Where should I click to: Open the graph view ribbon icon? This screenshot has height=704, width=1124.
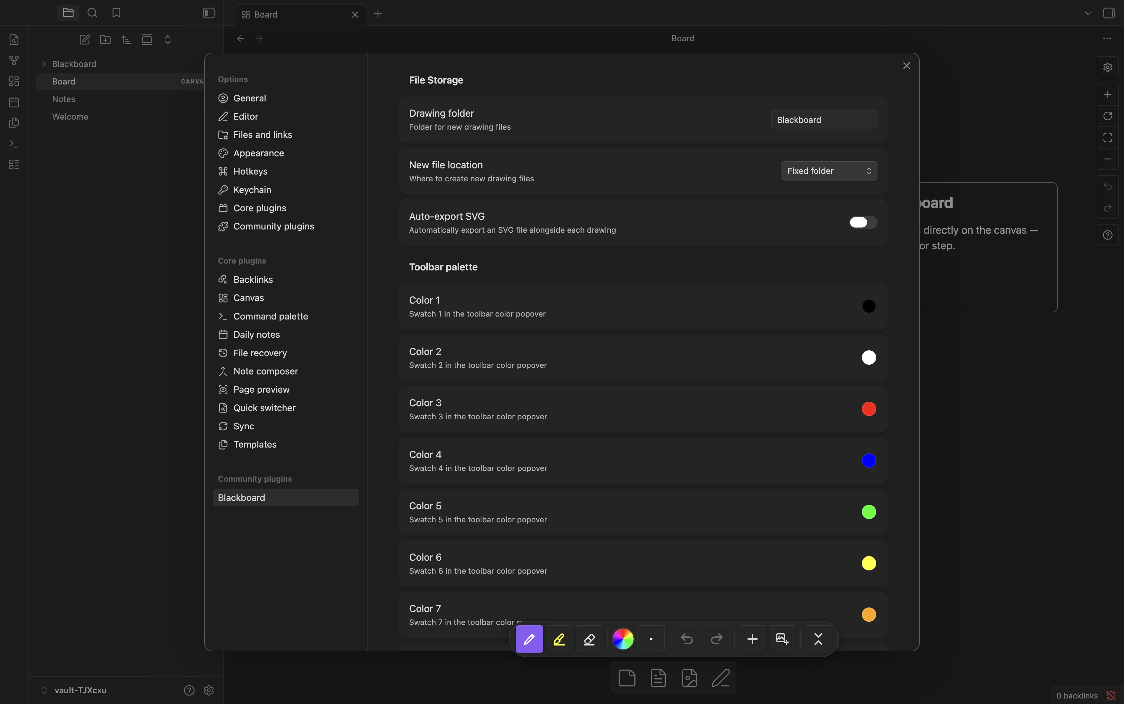(14, 60)
